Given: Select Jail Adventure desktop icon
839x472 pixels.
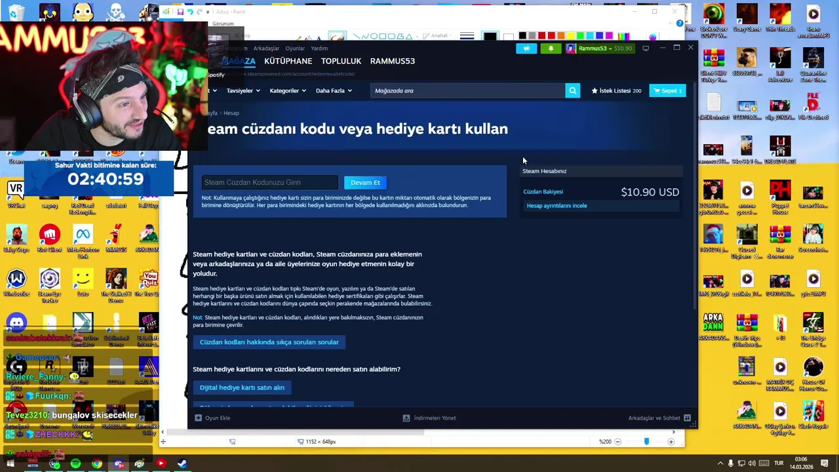Looking at the screenshot, I should coord(780,64).
